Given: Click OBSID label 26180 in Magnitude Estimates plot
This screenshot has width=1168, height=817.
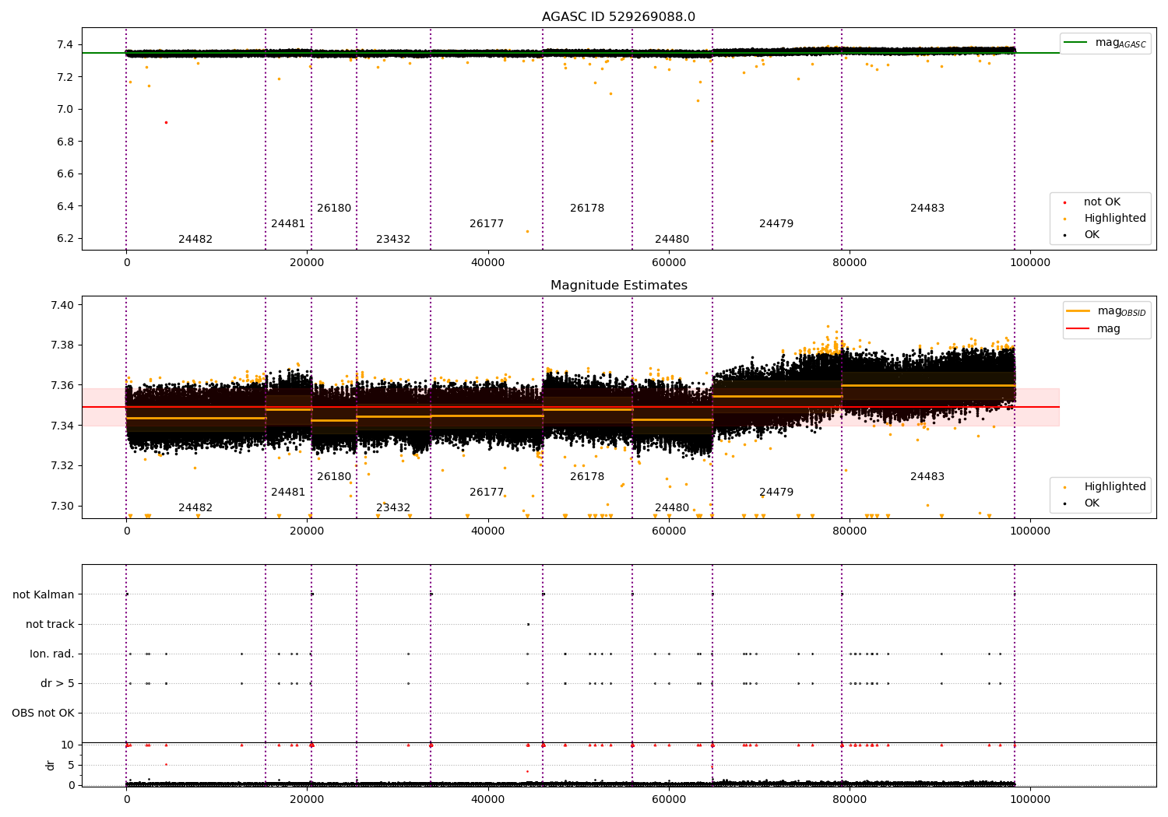Looking at the screenshot, I should (x=334, y=477).
